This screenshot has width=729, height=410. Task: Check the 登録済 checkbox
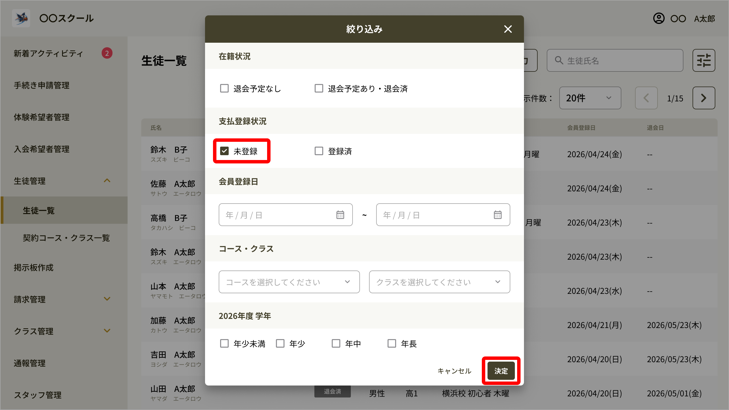(x=319, y=151)
